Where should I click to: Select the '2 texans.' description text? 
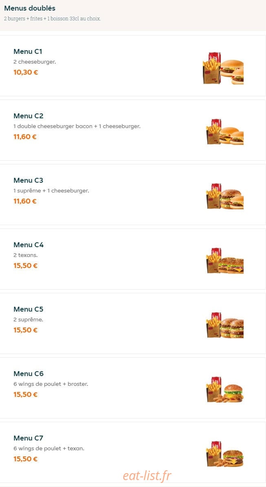point(25,255)
